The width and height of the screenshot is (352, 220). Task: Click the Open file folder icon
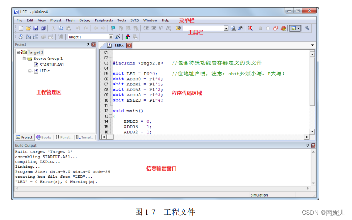pyautogui.click(x=28, y=28)
